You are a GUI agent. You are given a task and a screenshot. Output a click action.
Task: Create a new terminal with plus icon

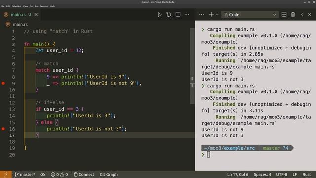pyautogui.click(x=211, y=14)
